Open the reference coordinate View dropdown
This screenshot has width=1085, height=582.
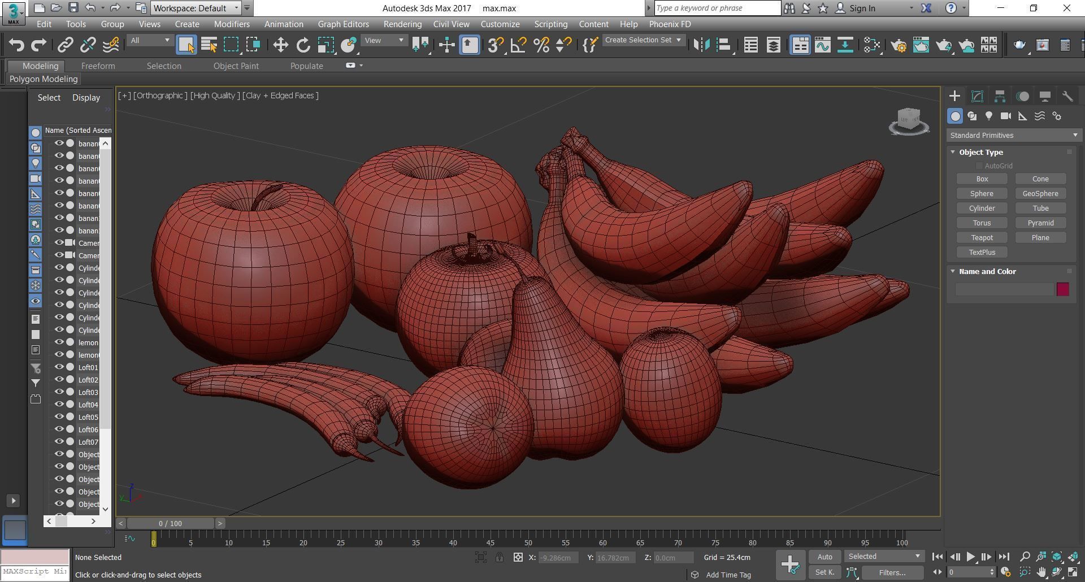click(384, 41)
